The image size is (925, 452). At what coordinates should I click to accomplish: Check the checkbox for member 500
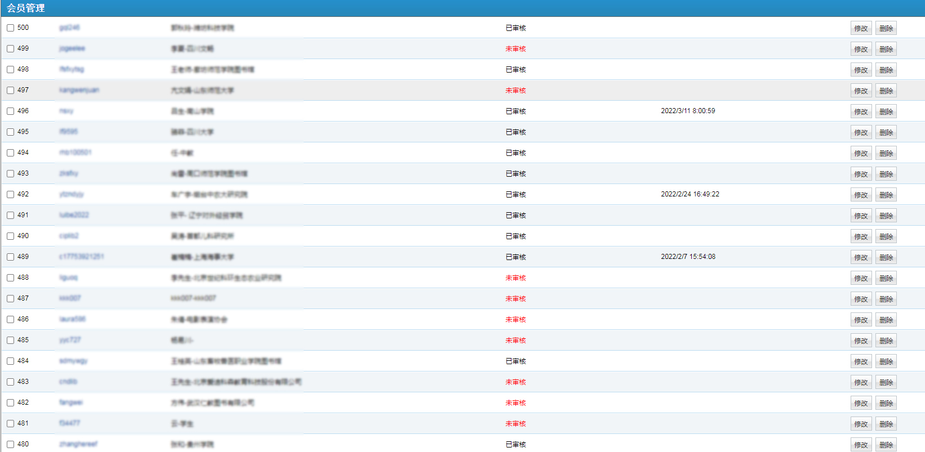(x=10, y=28)
